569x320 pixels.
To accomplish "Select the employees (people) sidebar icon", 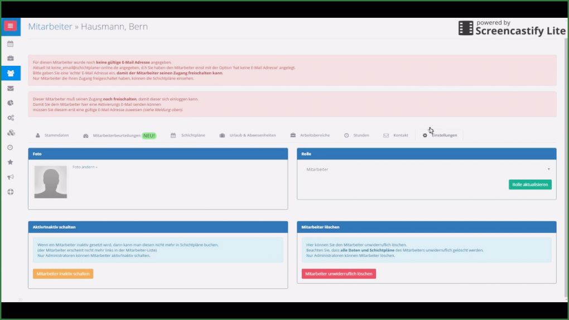I will pos(11,73).
